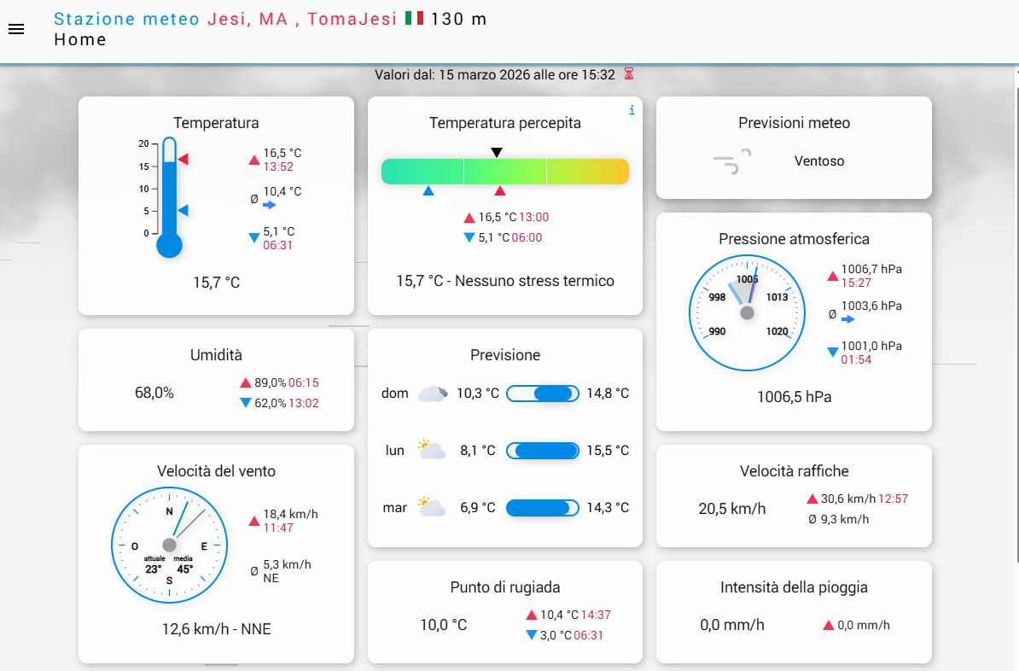Click the hourglass icon beside the timestamp

coord(629,74)
